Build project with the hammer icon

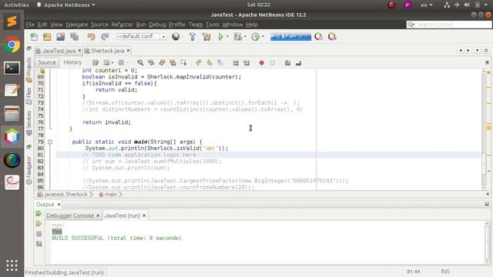[192, 37]
